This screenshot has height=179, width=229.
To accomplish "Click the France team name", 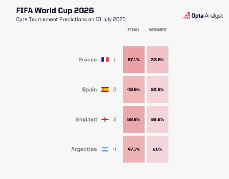I will (88, 60).
